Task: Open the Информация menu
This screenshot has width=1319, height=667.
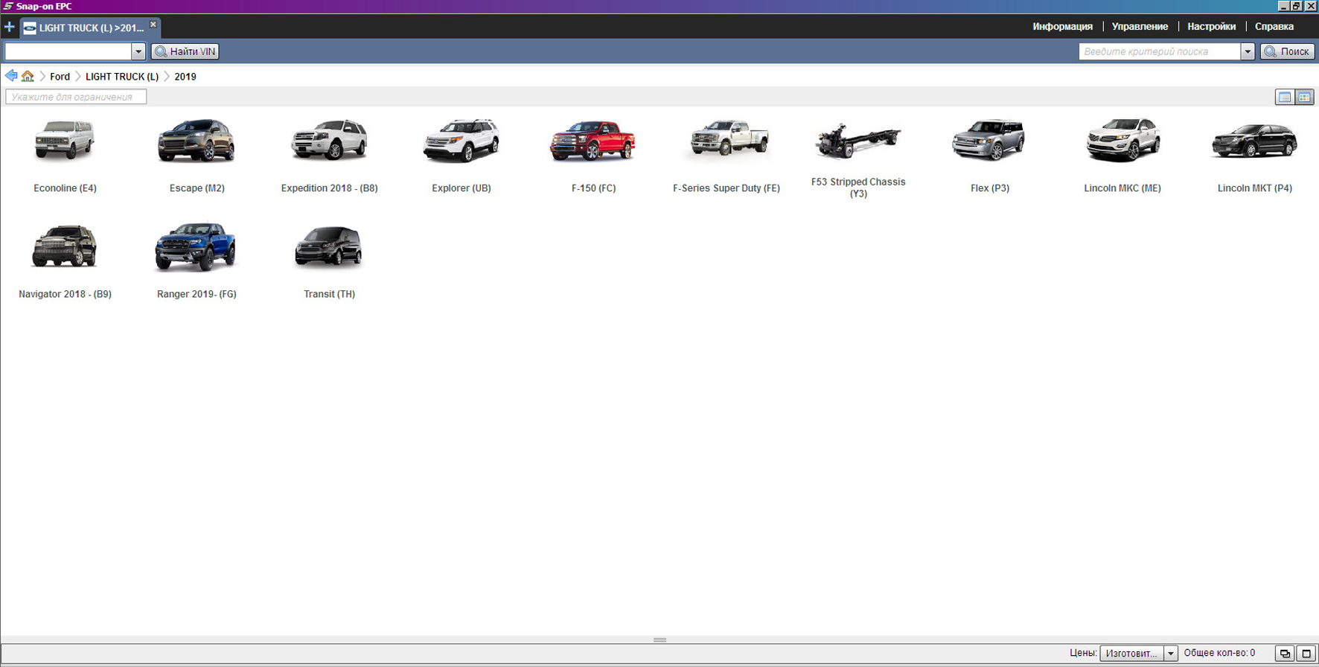Action: click(x=1062, y=27)
